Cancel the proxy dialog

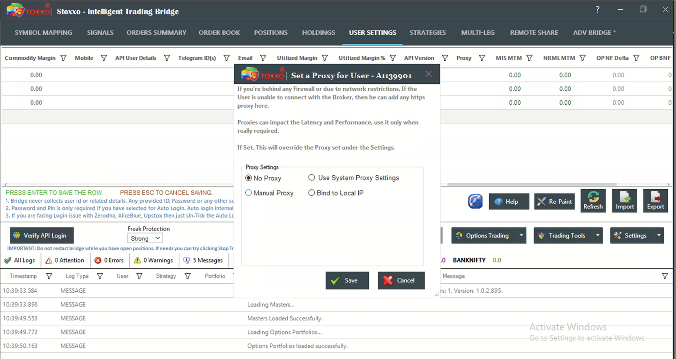pos(401,280)
